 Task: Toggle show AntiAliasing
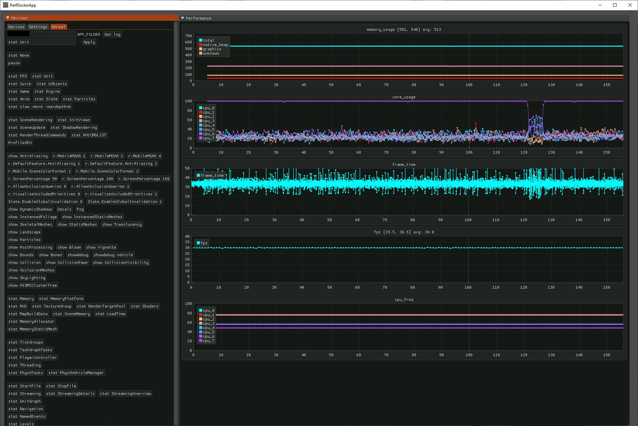coord(28,156)
